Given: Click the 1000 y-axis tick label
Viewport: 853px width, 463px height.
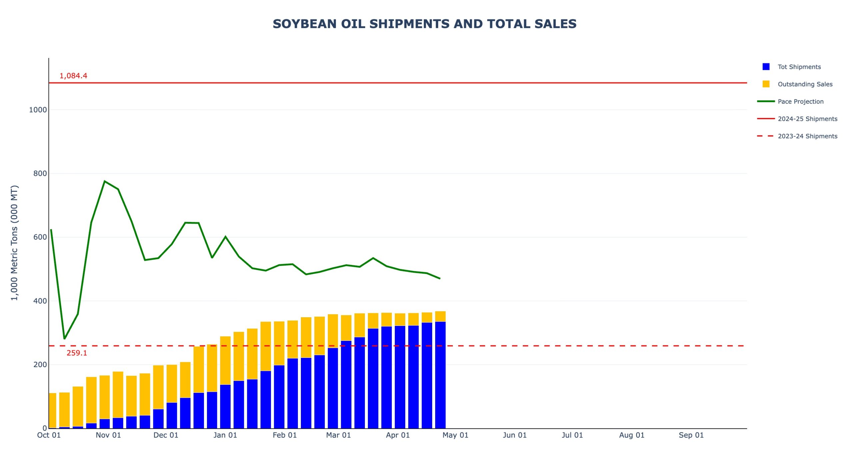Looking at the screenshot, I should tap(38, 110).
